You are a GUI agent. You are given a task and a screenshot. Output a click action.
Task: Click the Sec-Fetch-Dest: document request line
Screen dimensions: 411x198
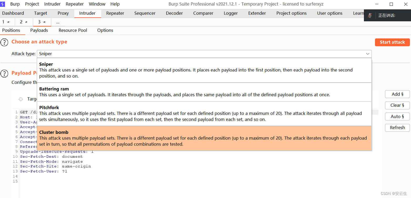point(51,157)
